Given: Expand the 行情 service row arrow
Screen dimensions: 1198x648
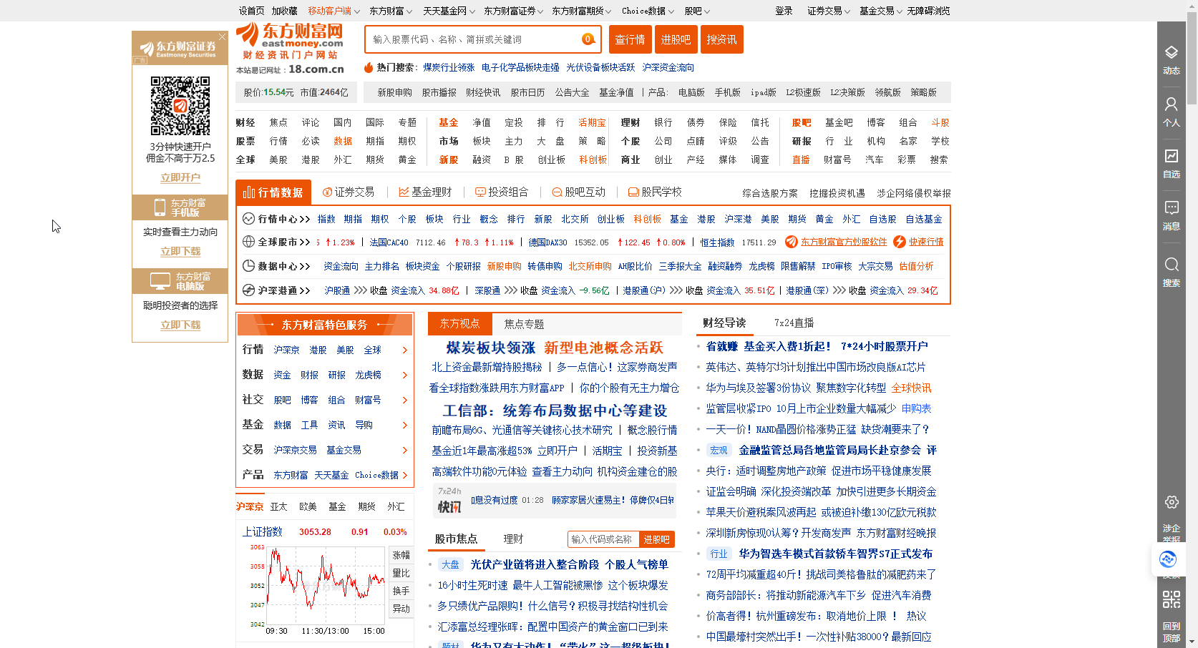Looking at the screenshot, I should (405, 350).
